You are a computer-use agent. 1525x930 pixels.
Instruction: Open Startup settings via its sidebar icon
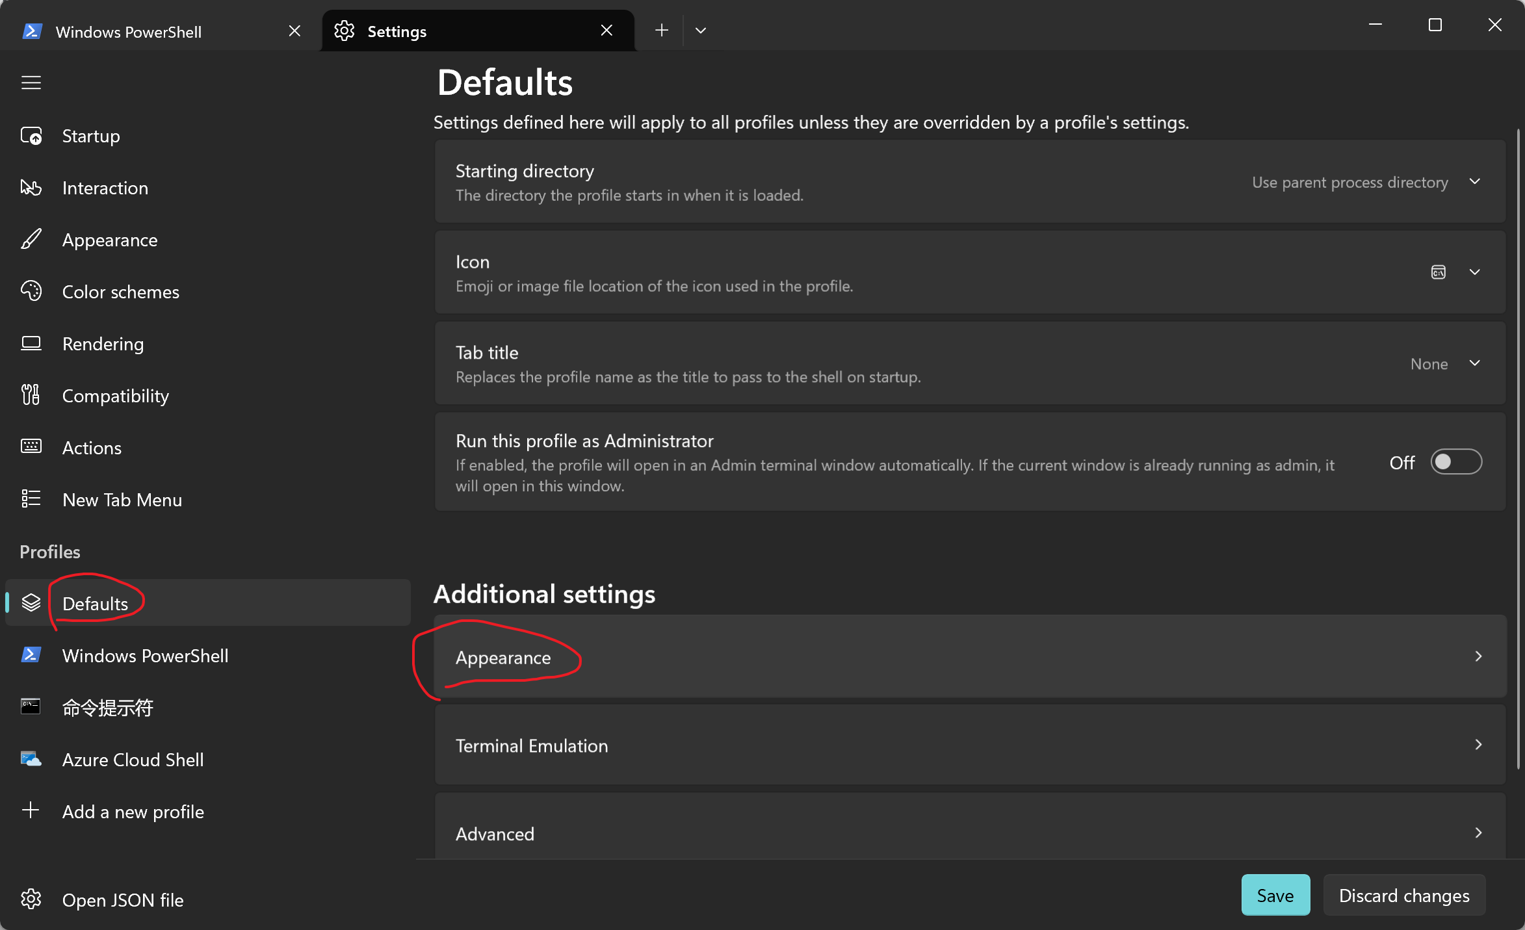click(x=31, y=136)
